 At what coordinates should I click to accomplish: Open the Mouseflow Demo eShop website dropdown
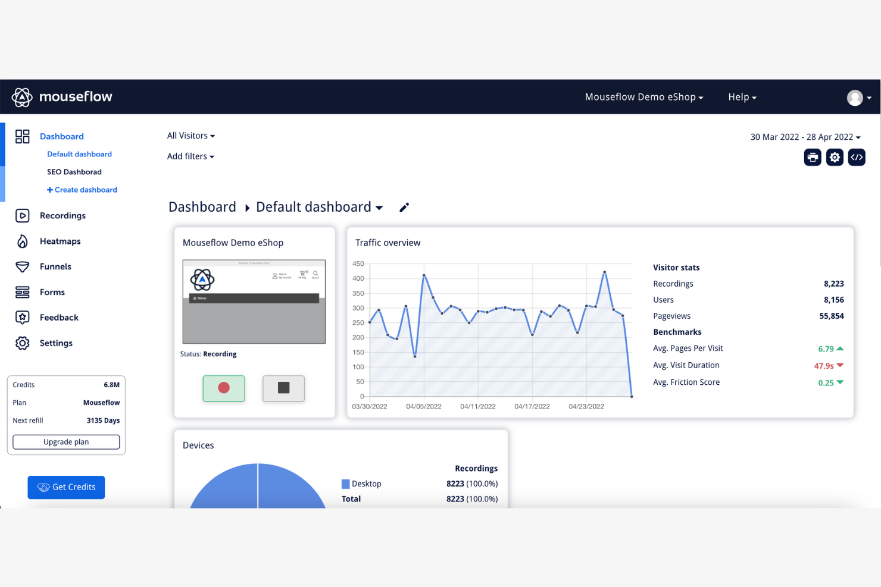(644, 97)
